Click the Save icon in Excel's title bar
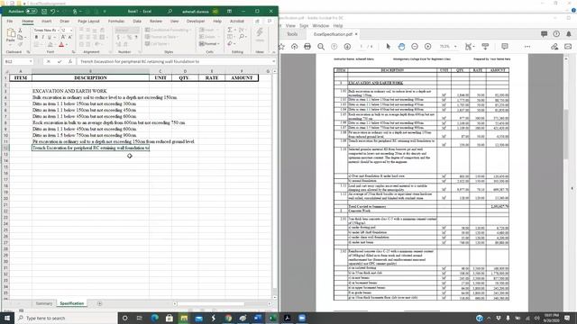The width and height of the screenshot is (577, 324). pos(44,12)
